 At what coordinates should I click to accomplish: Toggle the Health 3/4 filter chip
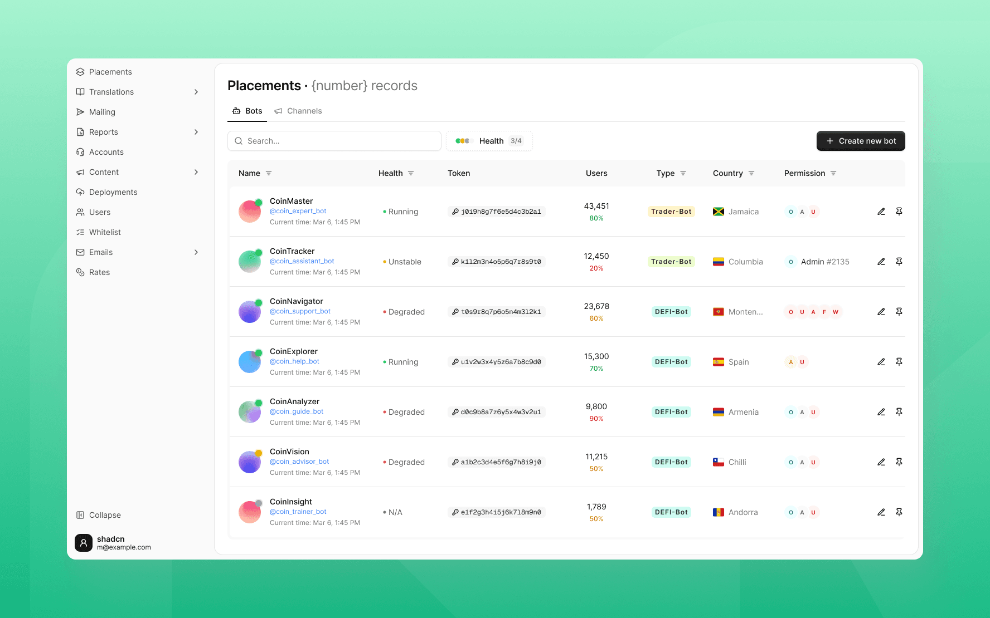489,141
